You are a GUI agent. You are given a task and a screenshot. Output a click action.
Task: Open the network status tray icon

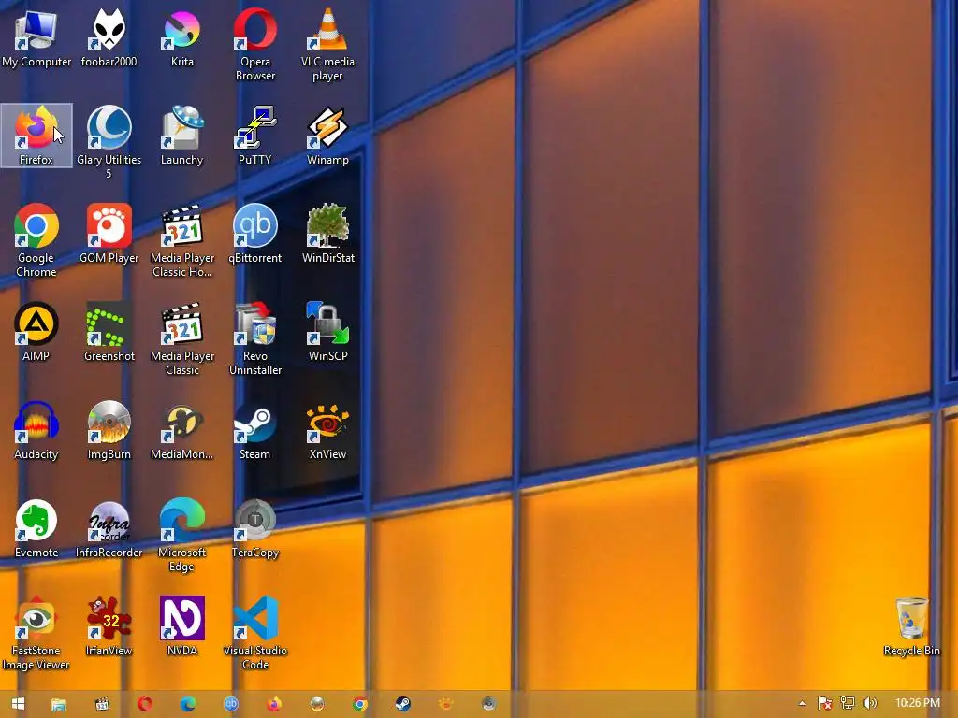[848, 703]
